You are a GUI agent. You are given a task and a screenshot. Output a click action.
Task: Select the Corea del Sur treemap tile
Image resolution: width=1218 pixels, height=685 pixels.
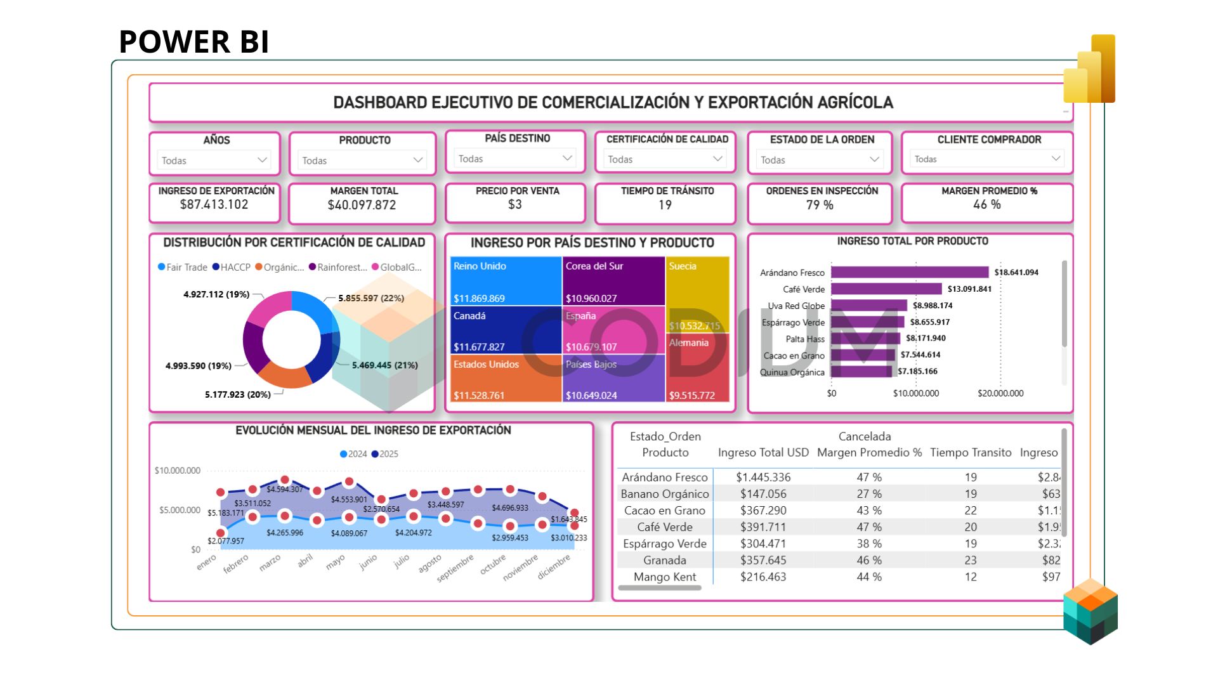tap(613, 281)
